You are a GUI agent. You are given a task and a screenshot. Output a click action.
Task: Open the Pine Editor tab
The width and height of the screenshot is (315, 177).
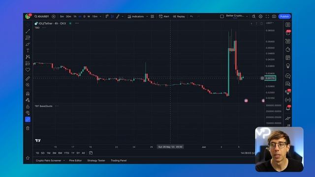tap(75, 161)
